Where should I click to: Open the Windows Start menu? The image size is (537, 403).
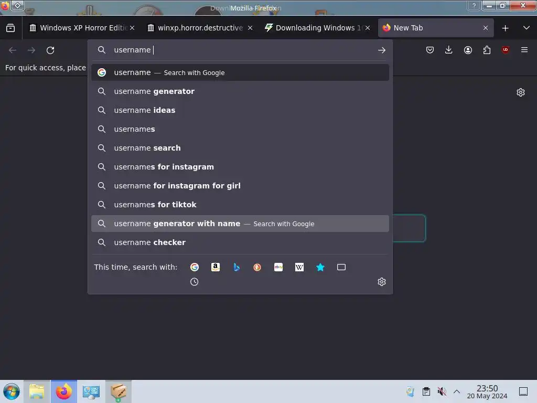[x=12, y=391]
